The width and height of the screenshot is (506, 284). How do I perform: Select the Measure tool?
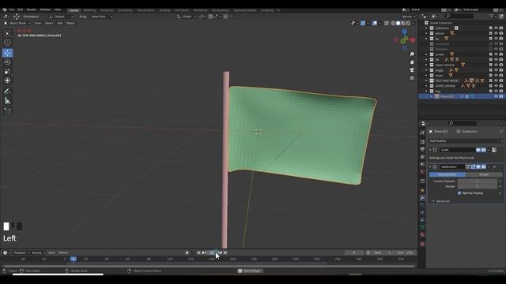click(7, 101)
